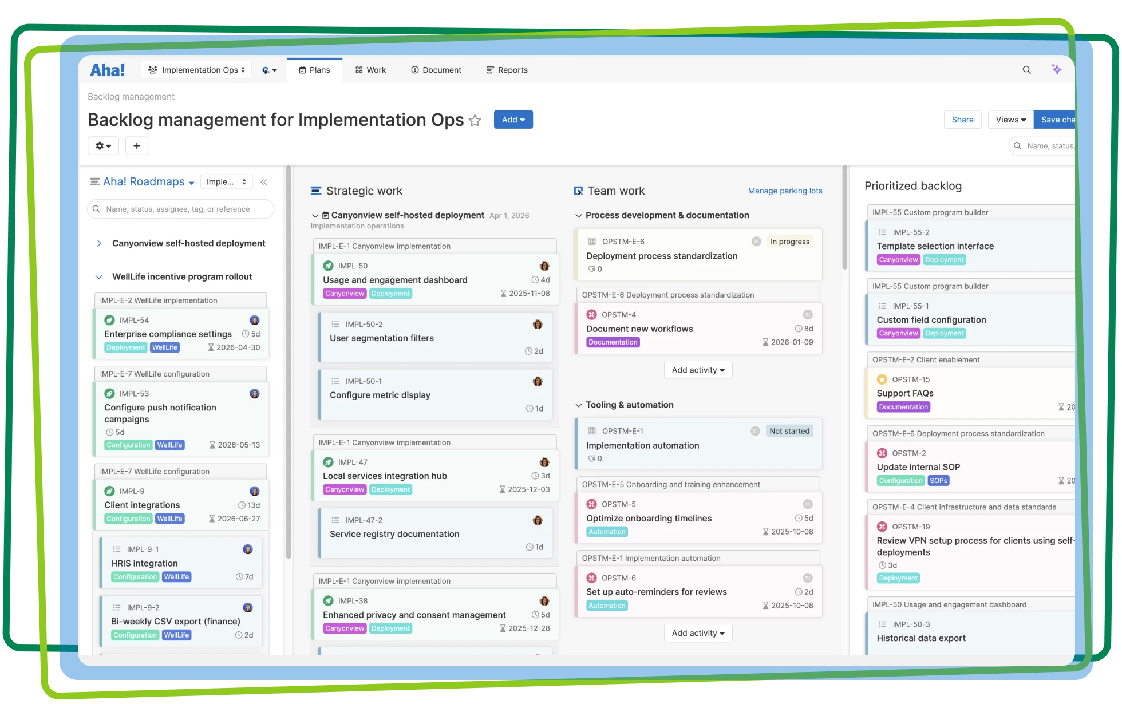
Task: Collapse the Tooling & automation section
Action: pos(578,405)
